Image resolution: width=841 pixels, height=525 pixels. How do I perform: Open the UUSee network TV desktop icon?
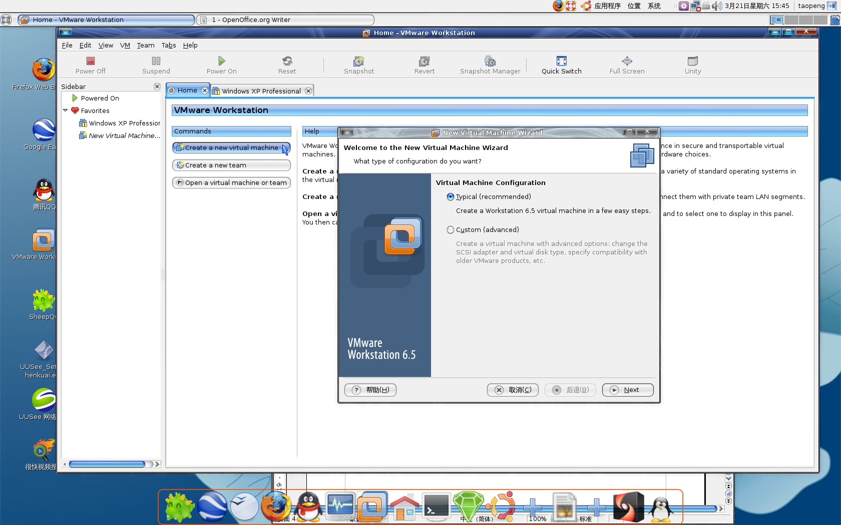pos(44,400)
